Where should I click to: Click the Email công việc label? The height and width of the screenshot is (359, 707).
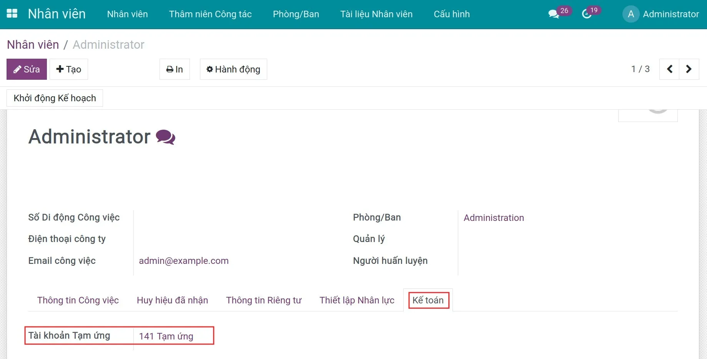pos(62,261)
